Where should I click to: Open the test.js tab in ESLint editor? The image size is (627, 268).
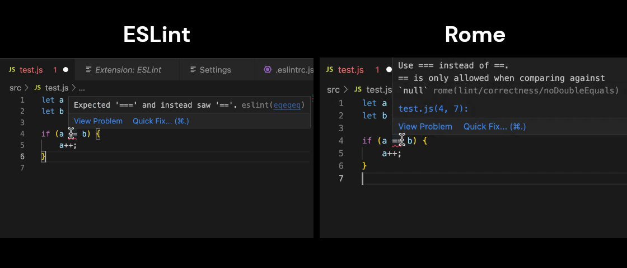coord(38,70)
